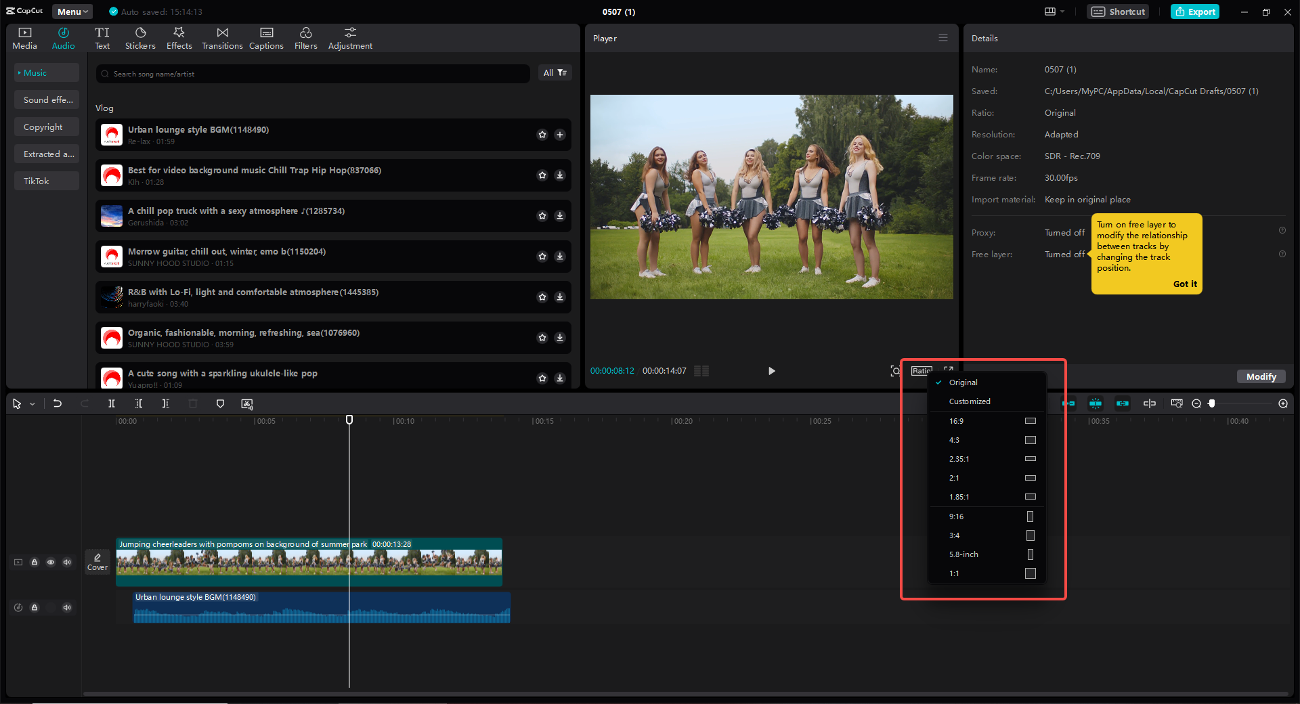Select the split tool in the timeline toolbar
1300x704 pixels.
coord(112,403)
